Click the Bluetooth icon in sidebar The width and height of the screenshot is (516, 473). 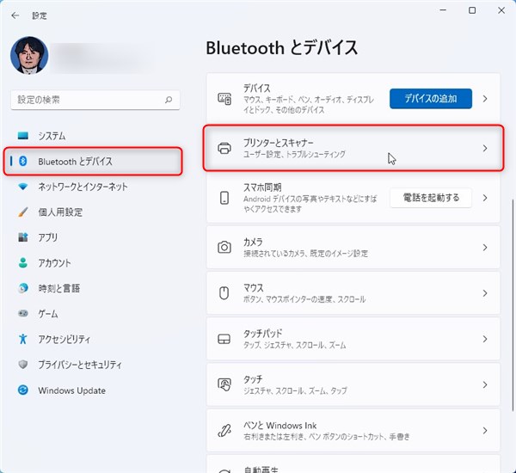pos(22,161)
